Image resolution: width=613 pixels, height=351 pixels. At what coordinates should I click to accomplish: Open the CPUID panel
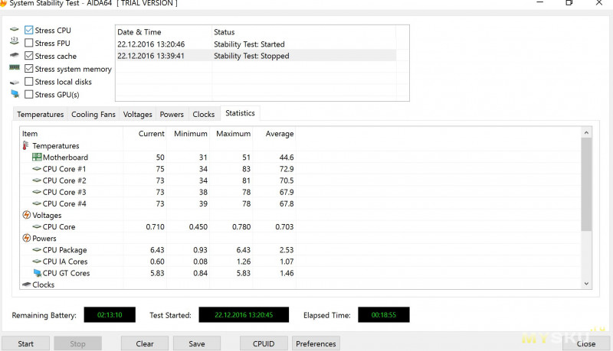(x=264, y=343)
